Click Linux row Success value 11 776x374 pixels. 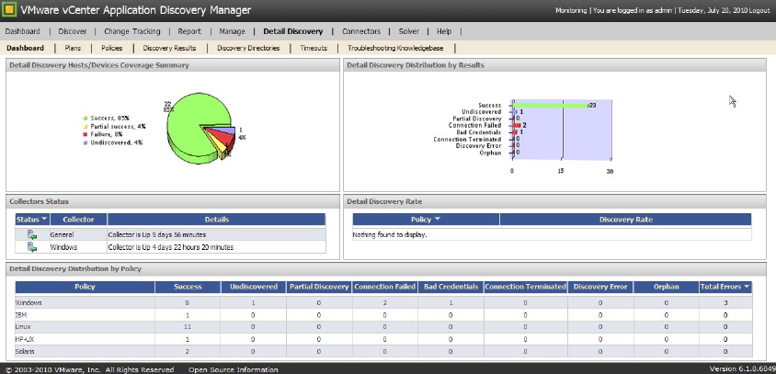pyautogui.click(x=188, y=327)
